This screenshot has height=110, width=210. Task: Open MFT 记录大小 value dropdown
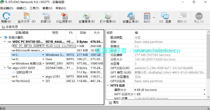(x=205, y=94)
